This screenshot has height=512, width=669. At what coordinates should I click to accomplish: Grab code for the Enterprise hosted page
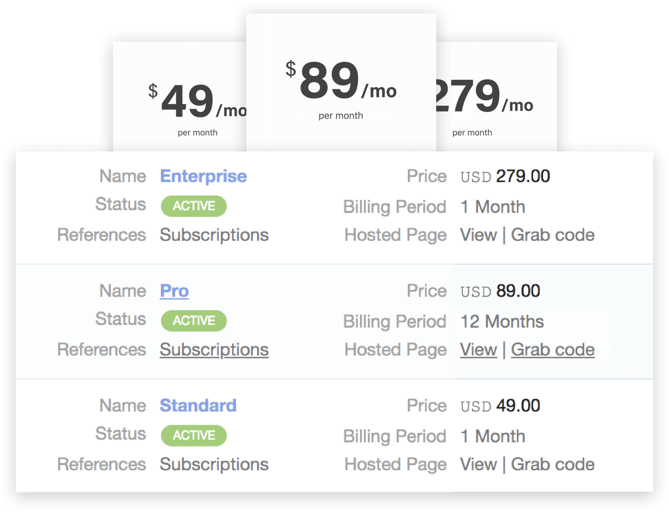coord(553,235)
